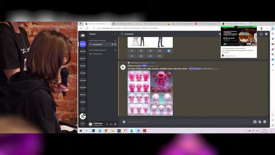The width and height of the screenshot is (275, 155).
Task: Click the V4 variation button
Action: point(159,56)
